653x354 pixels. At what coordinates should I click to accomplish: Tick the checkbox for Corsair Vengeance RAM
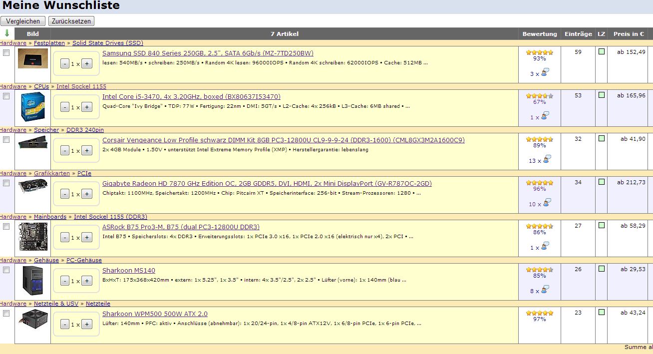point(6,140)
